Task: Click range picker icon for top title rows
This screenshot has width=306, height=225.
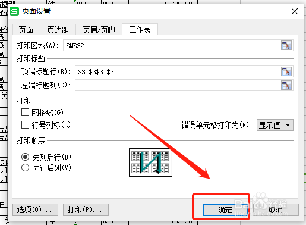Action: coord(286,71)
